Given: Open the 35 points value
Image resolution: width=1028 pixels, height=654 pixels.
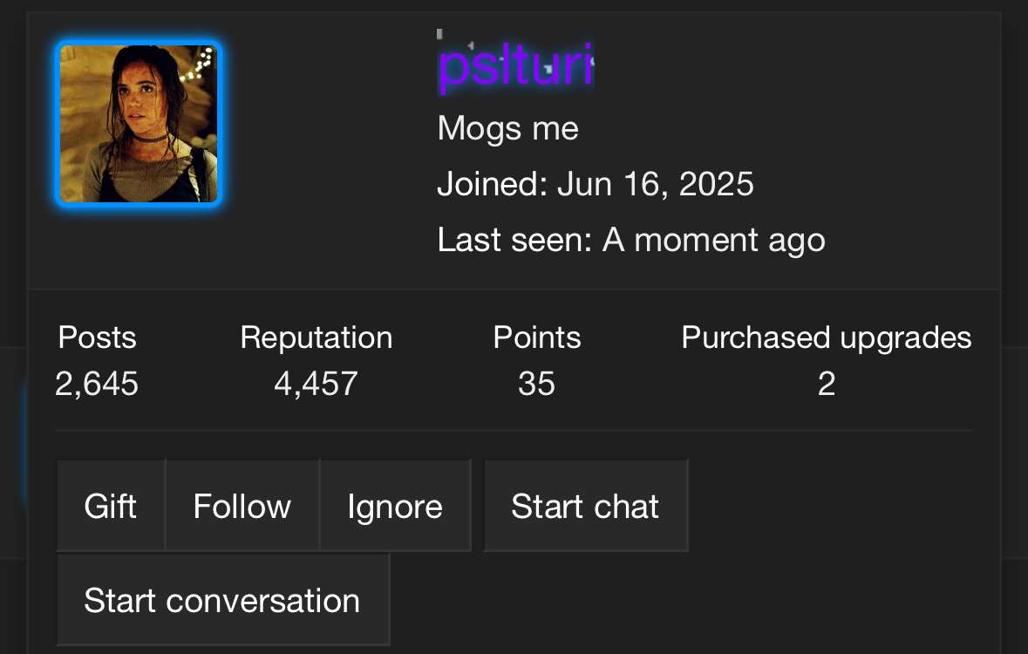Looking at the screenshot, I should (x=536, y=384).
